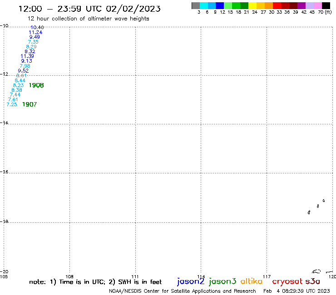Image resolution: width=336 pixels, height=295 pixels.
Task: Click the NOAA/NESDIS credit line
Action: 183,291
